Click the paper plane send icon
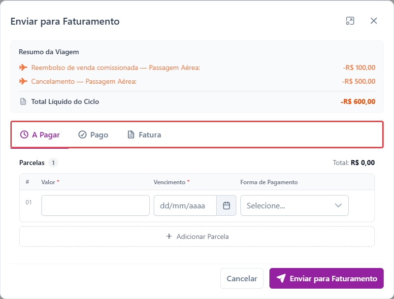Image resolution: width=394 pixels, height=299 pixels. click(x=281, y=278)
